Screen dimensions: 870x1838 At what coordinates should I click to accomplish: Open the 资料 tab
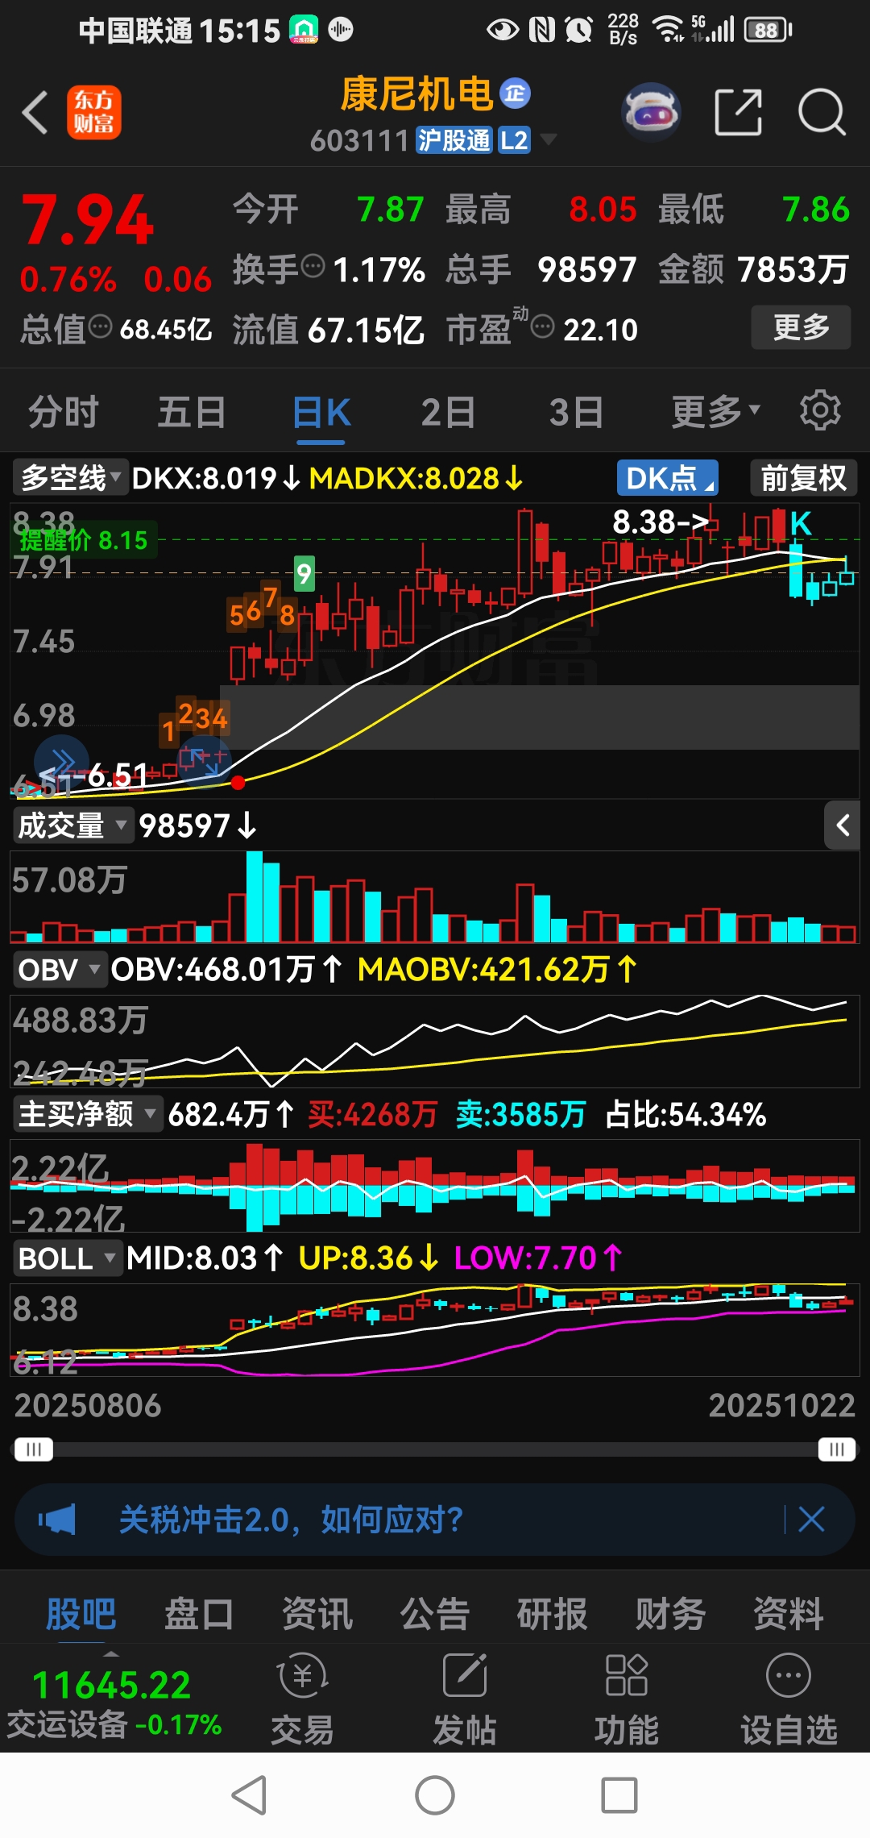click(x=788, y=1615)
